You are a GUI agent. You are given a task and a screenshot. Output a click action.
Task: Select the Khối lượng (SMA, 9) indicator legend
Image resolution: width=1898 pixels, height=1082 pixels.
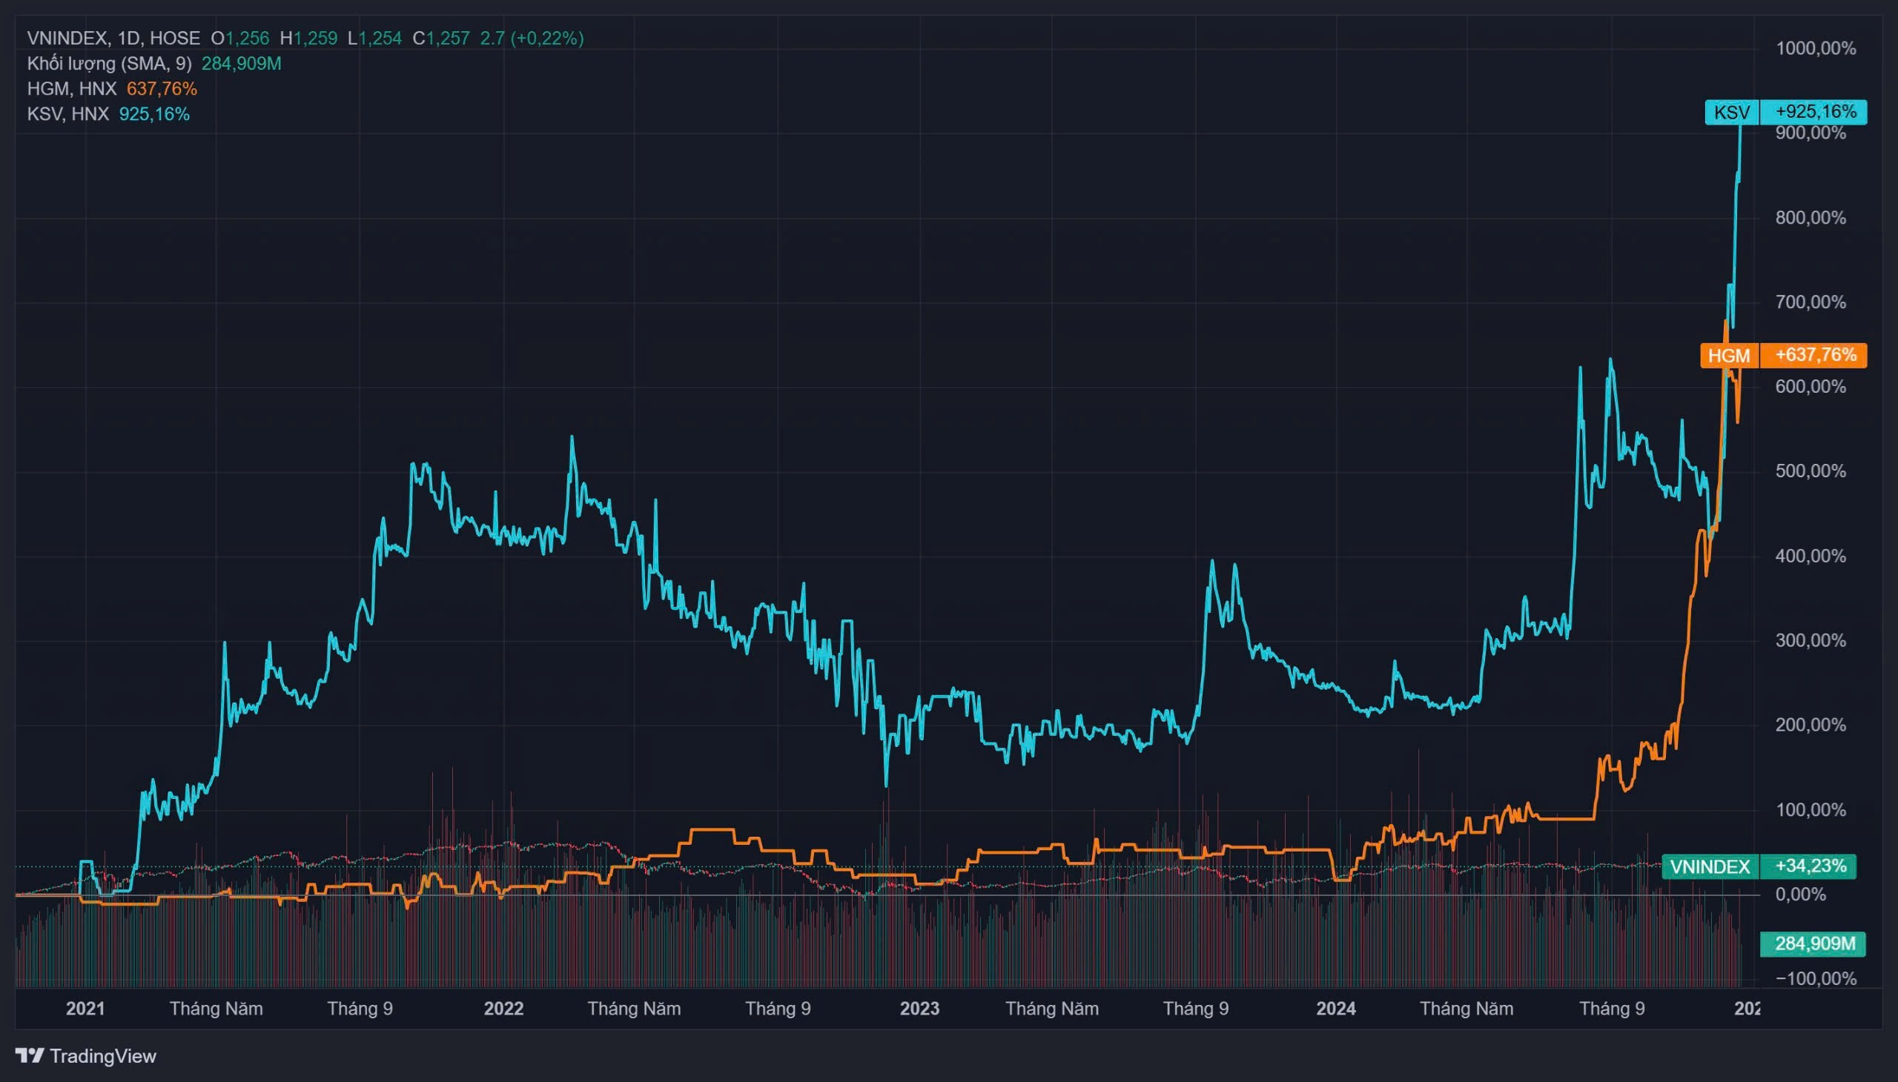click(x=109, y=64)
